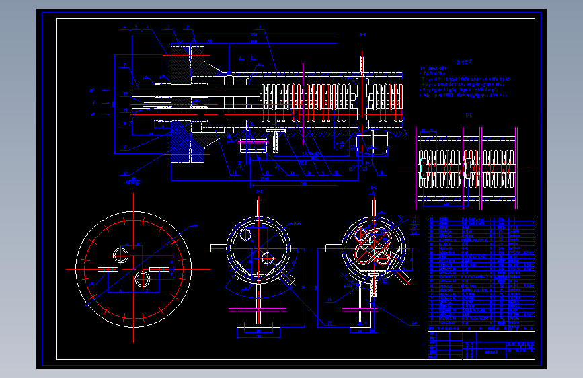
Task: Select the large circular flange end view
Action: click(x=134, y=269)
